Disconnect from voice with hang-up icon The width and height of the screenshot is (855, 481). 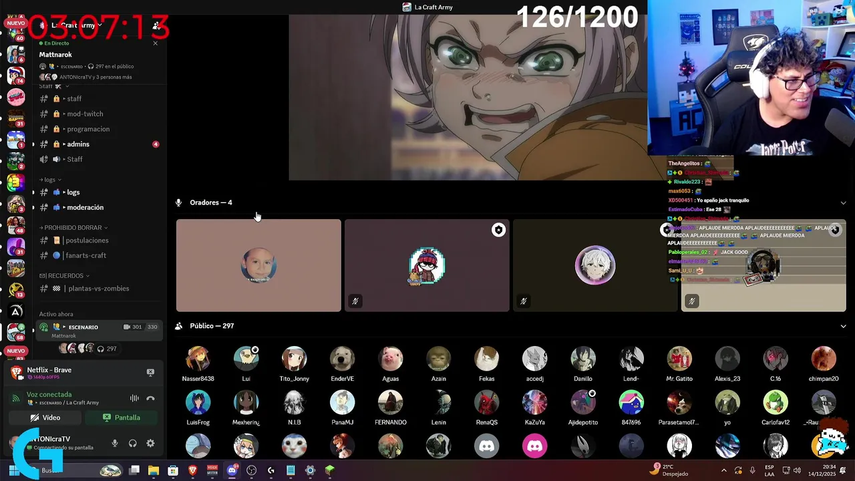[150, 398]
